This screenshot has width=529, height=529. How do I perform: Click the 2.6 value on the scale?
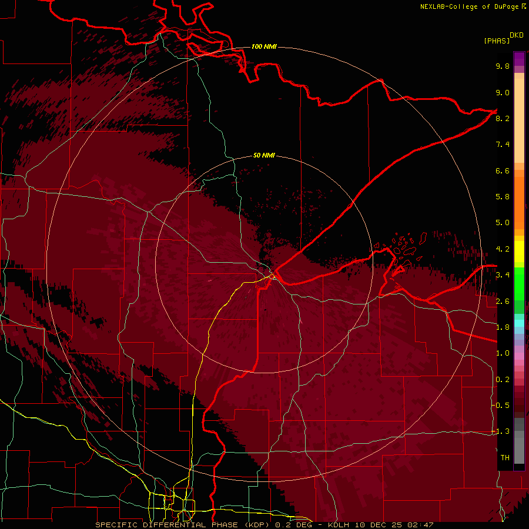[503, 302]
